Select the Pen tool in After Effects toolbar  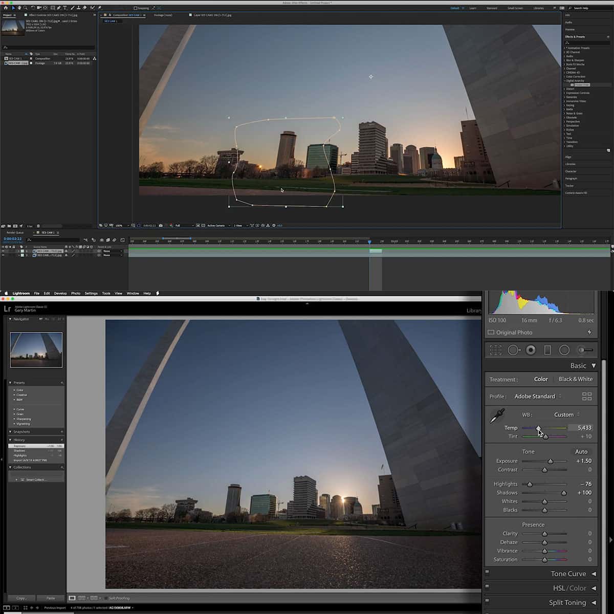pyautogui.click(x=58, y=7)
